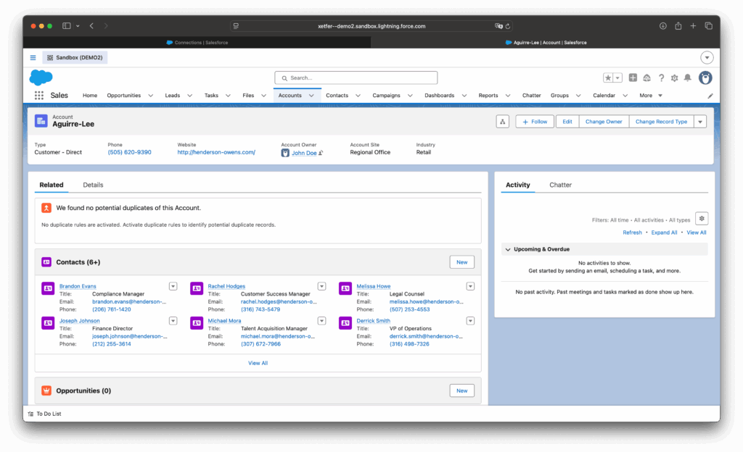Click the Safari share icon

click(x=678, y=26)
